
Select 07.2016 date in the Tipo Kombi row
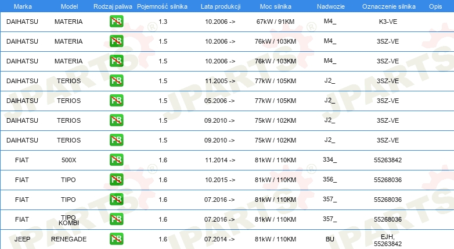219,219
